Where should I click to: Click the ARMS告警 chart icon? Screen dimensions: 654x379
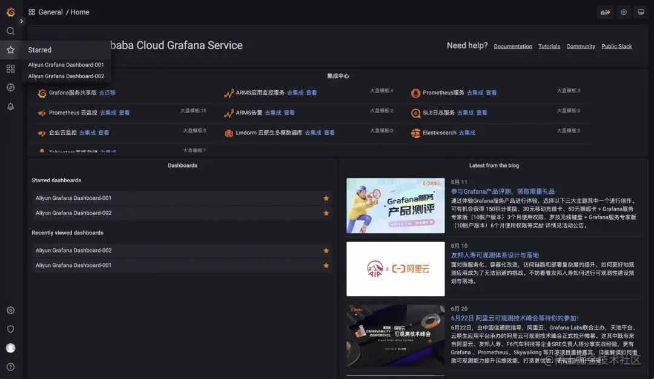228,113
